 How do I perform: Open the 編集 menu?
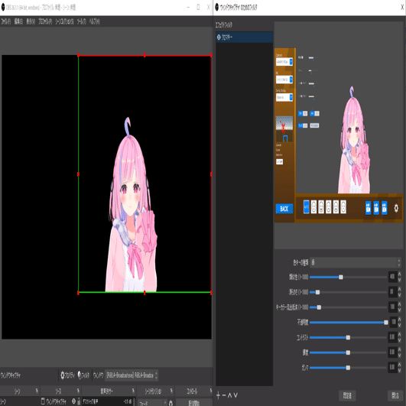(18, 21)
